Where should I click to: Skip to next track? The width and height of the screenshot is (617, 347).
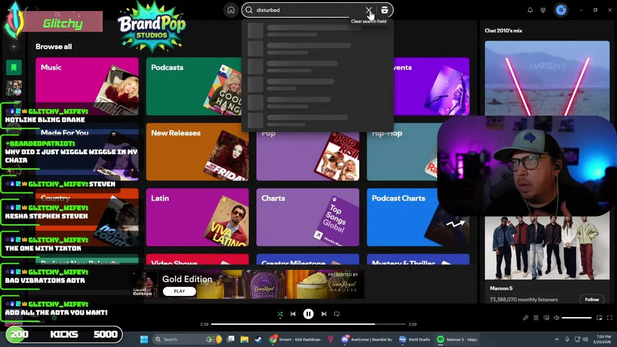(324, 314)
